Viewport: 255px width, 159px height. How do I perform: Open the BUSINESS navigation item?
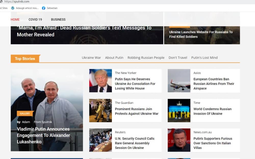(x=58, y=20)
